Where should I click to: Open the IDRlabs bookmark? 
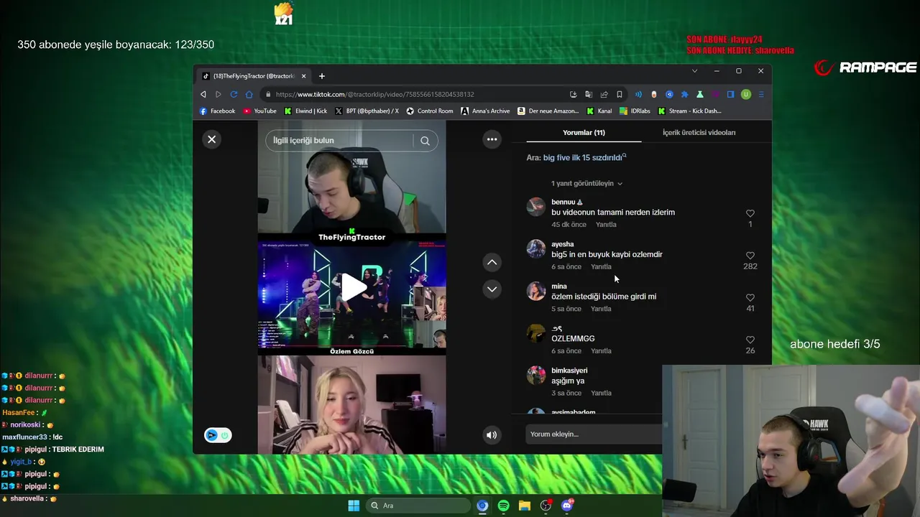(635, 111)
